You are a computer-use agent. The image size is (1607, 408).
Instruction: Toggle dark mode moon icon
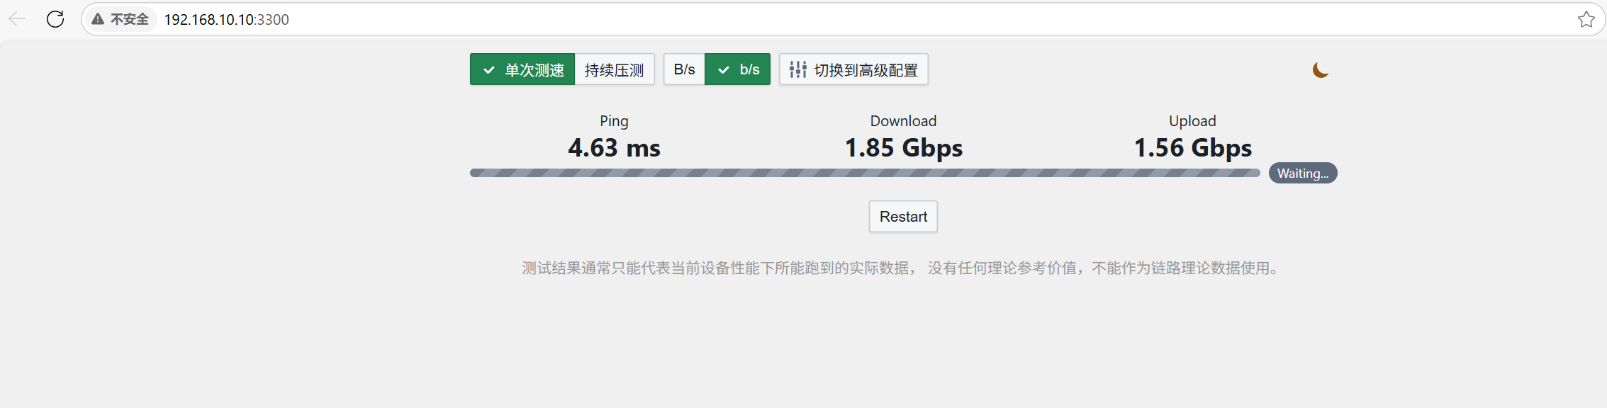1320,70
